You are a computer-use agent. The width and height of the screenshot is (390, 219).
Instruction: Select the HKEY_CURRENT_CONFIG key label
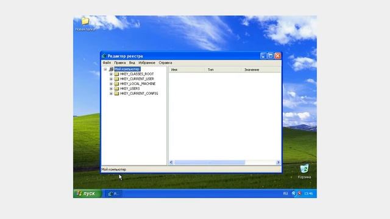click(139, 93)
